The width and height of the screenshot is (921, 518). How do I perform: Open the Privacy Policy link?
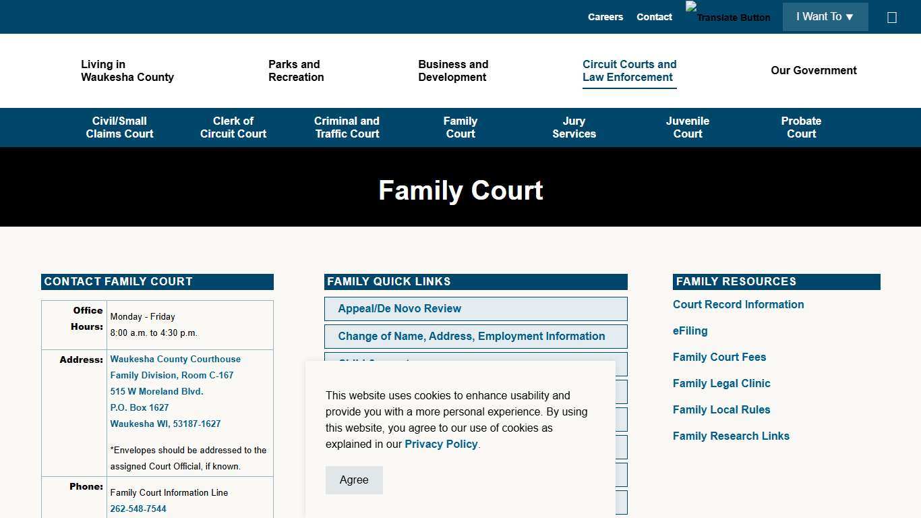pyautogui.click(x=441, y=444)
